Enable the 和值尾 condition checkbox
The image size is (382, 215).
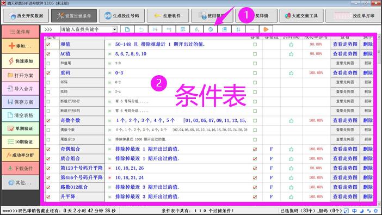(x=48, y=63)
